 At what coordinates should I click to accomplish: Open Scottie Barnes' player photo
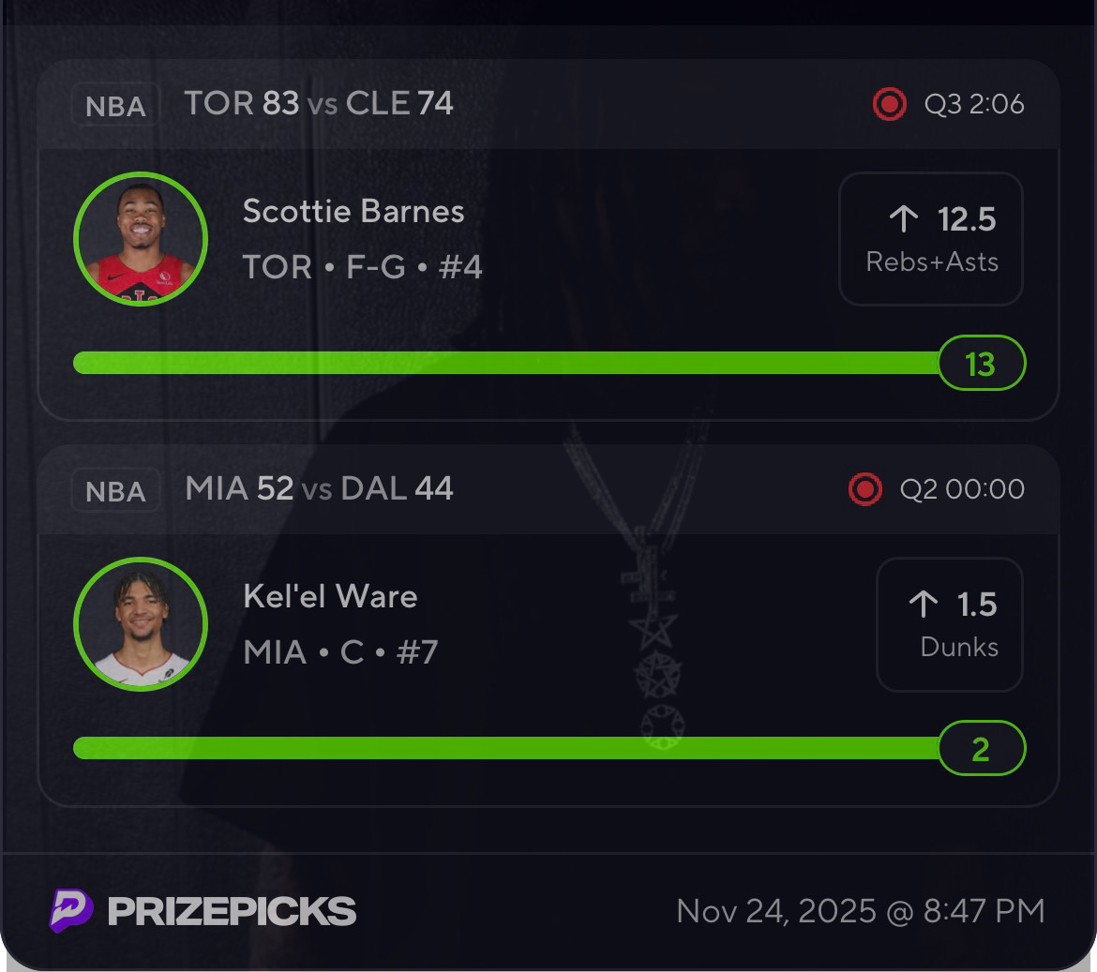pyautogui.click(x=141, y=239)
